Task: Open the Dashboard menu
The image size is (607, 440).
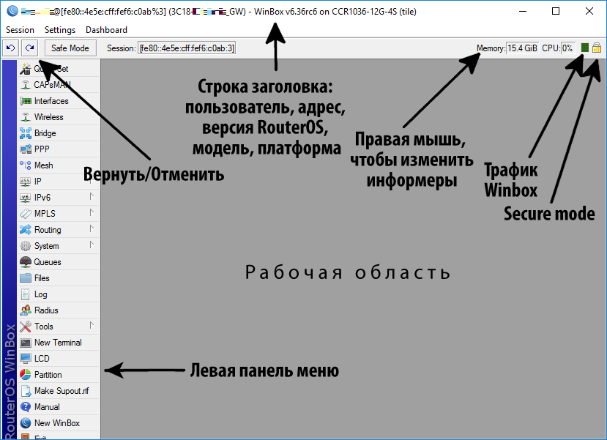Action: pyautogui.click(x=106, y=30)
